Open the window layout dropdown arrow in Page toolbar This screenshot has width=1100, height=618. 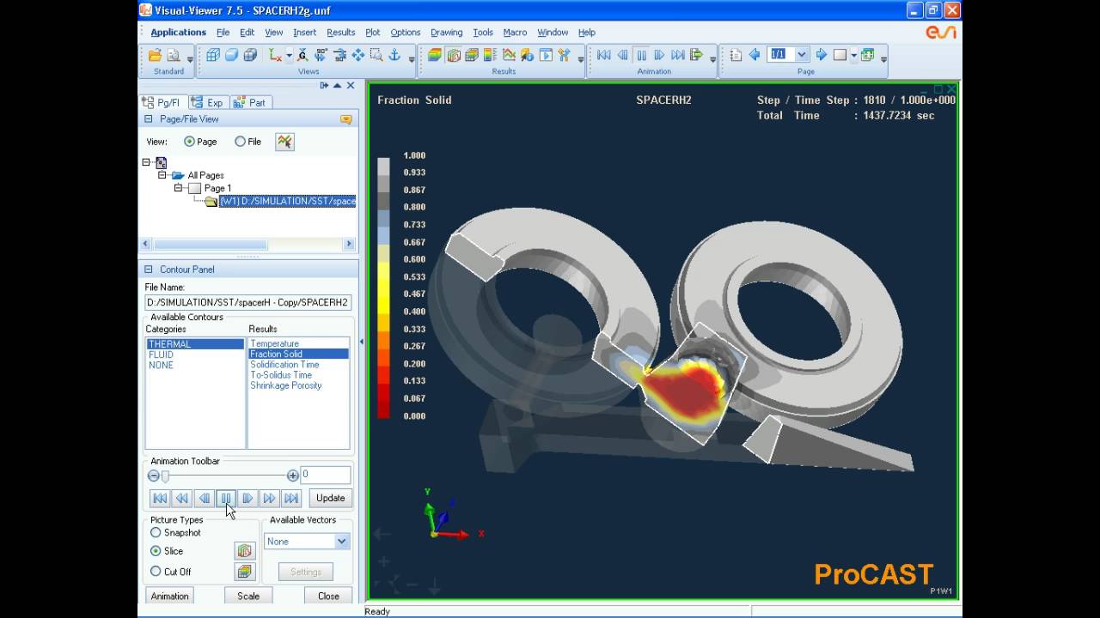coord(853,56)
